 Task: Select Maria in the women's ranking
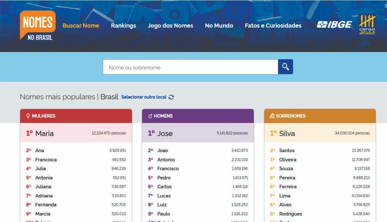point(44,133)
